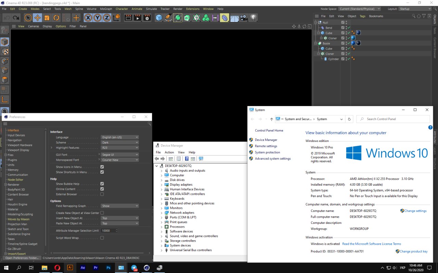Click the Object Manager search magnifier icon
This screenshot has height=273, width=438.
pos(414,16)
